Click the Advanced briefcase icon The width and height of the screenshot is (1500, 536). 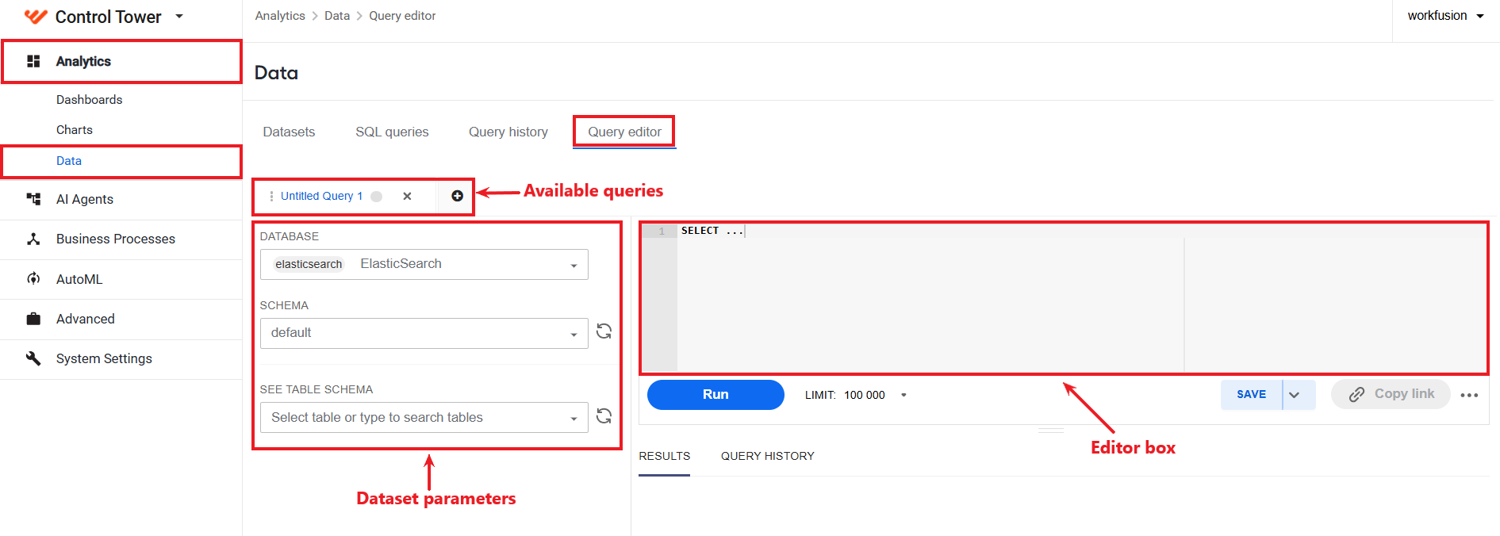tap(33, 319)
